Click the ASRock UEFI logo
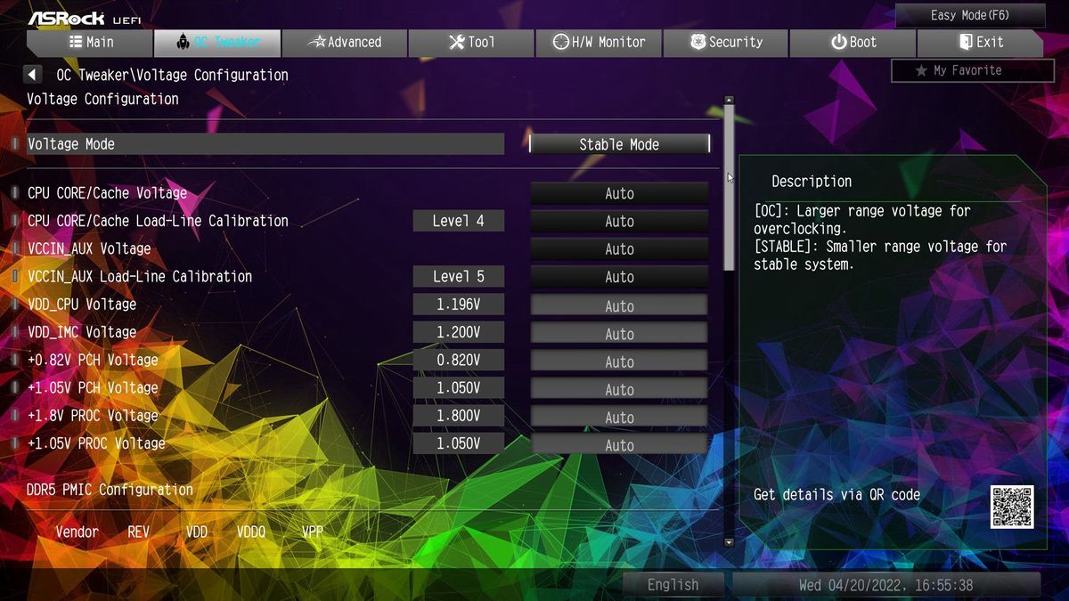The image size is (1069, 601). (84, 18)
